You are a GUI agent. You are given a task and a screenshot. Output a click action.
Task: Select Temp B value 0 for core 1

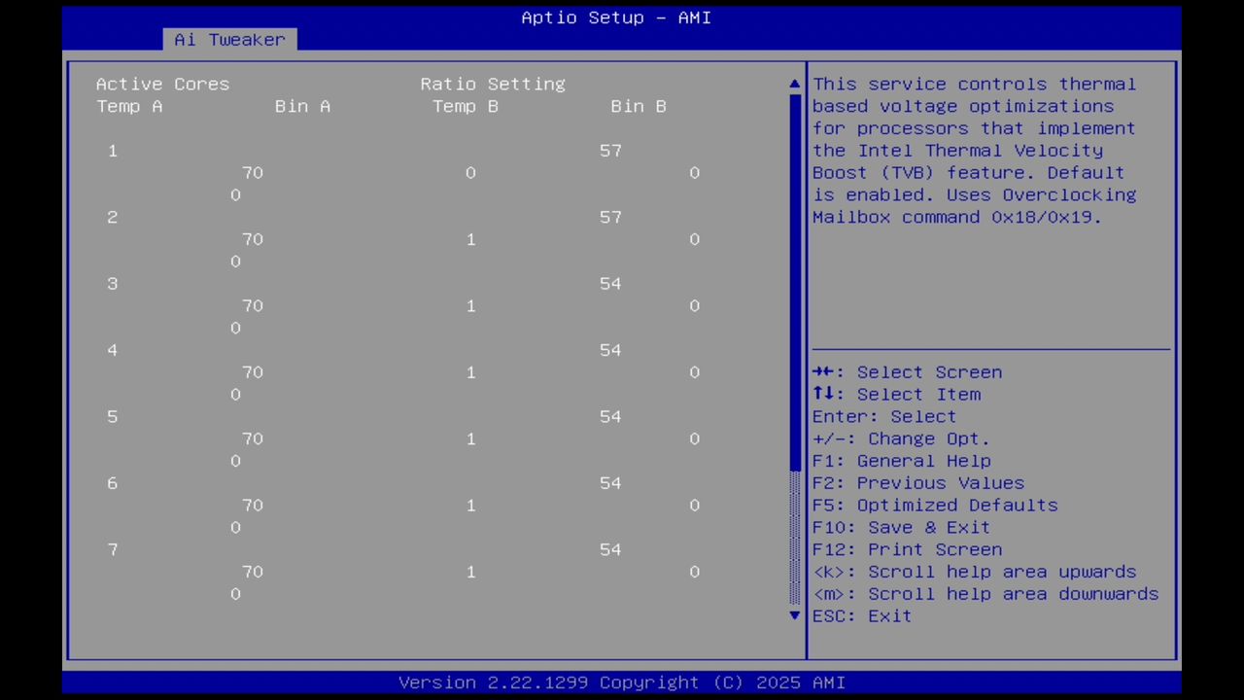click(470, 172)
